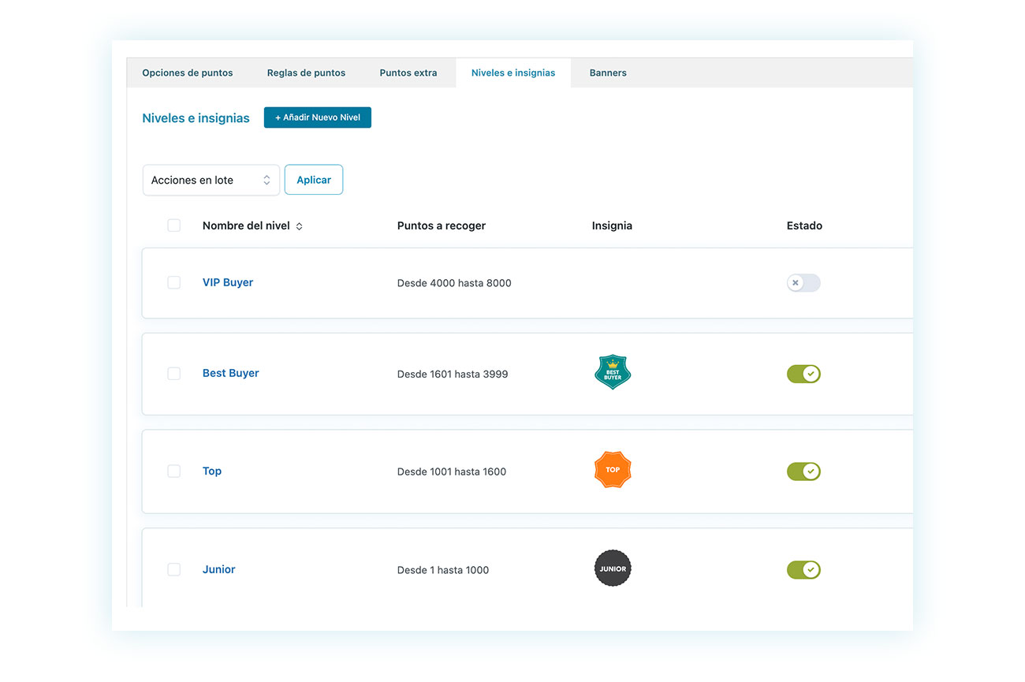Image resolution: width=1025 pixels, height=682 pixels.
Task: Open the Acciones en lote dropdown
Action: 211,180
